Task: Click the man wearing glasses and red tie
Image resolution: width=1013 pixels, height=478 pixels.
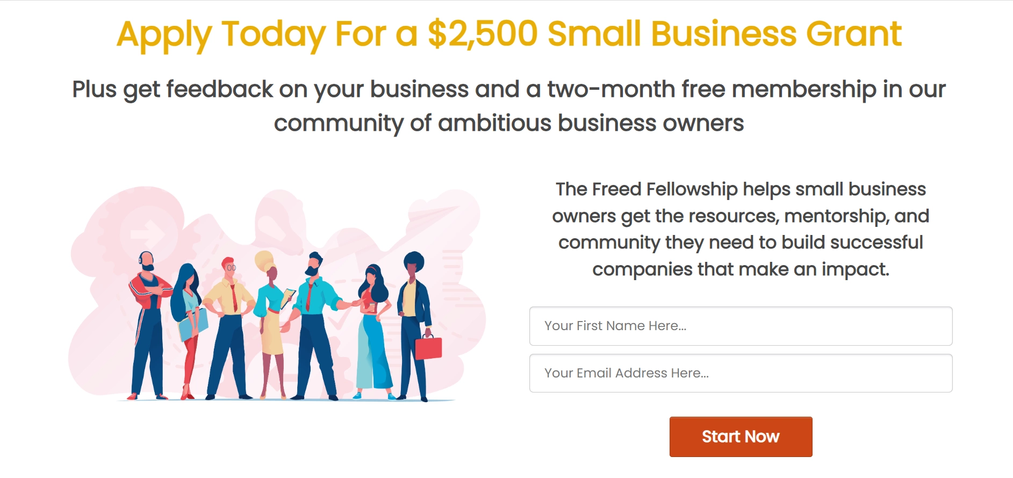Action: (x=229, y=328)
